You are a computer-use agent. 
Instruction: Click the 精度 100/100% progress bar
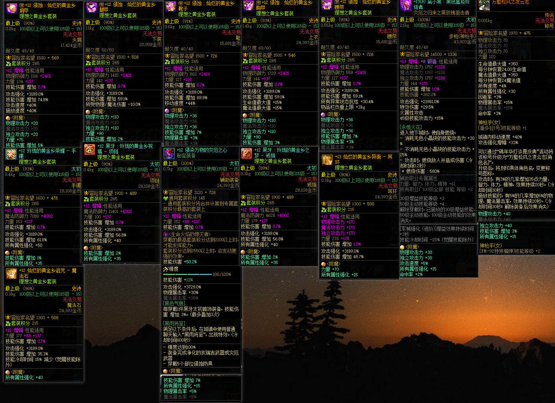[187, 274]
